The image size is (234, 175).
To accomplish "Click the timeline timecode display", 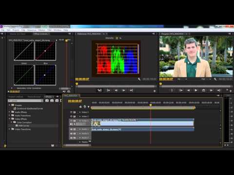I will tap(75, 101).
